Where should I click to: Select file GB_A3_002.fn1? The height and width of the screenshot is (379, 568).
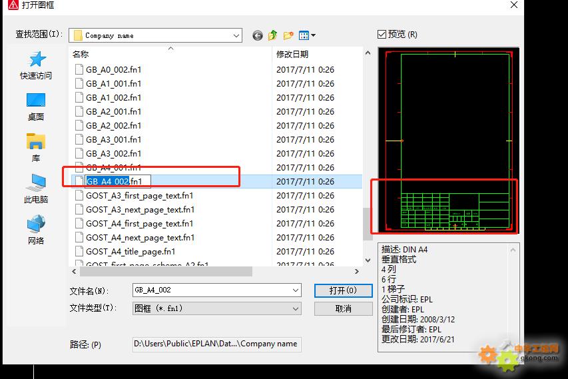click(113, 154)
